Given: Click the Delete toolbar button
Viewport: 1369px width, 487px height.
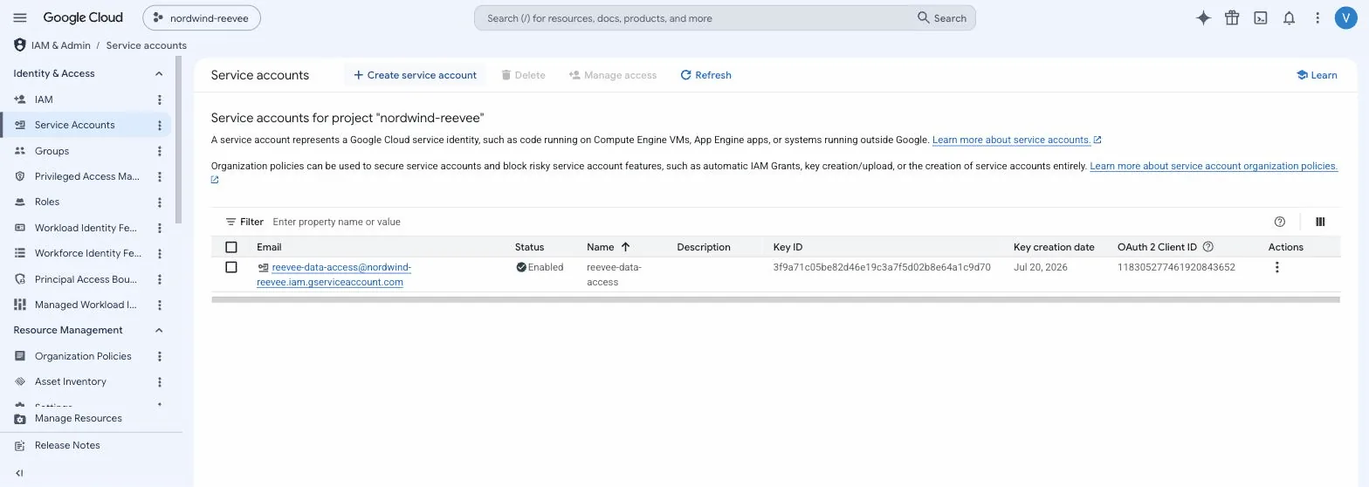Looking at the screenshot, I should pos(523,75).
